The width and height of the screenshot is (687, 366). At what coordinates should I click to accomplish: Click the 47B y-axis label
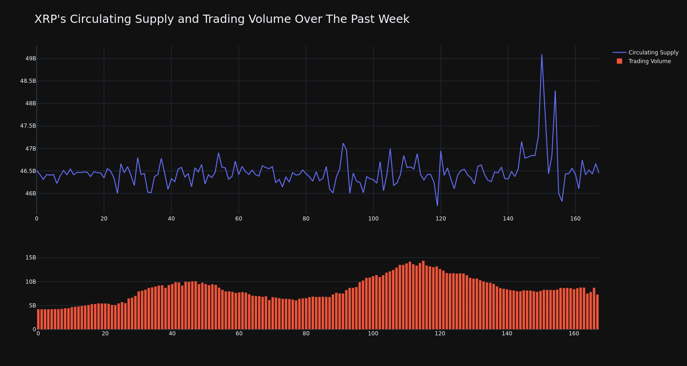(x=31, y=149)
